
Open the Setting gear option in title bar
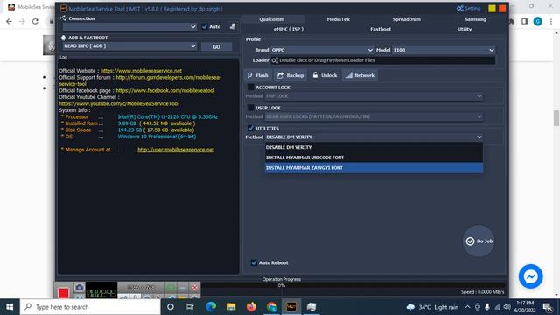pyautogui.click(x=469, y=8)
